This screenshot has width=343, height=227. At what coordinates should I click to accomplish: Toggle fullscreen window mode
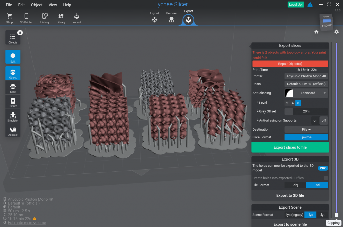click(329, 5)
